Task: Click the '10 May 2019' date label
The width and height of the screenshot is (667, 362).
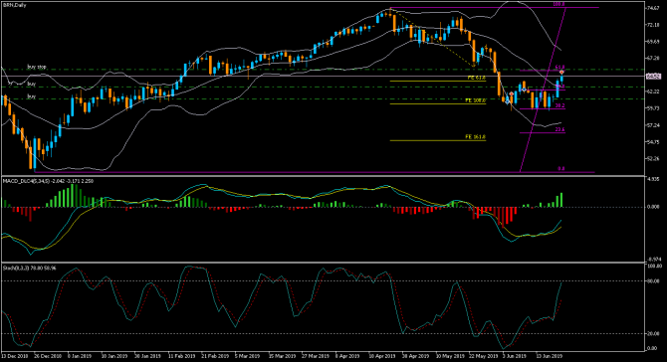Action: 450,356
